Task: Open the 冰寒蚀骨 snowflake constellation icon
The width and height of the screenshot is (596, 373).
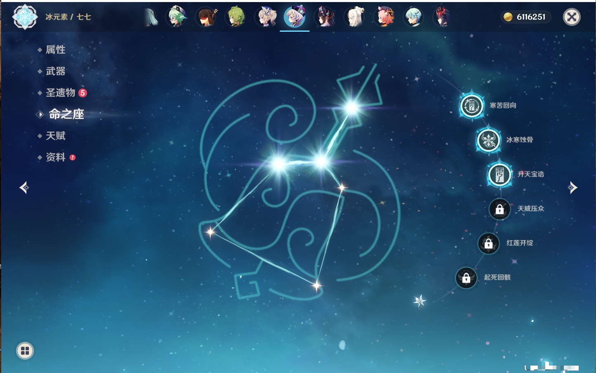Action: 489,140
